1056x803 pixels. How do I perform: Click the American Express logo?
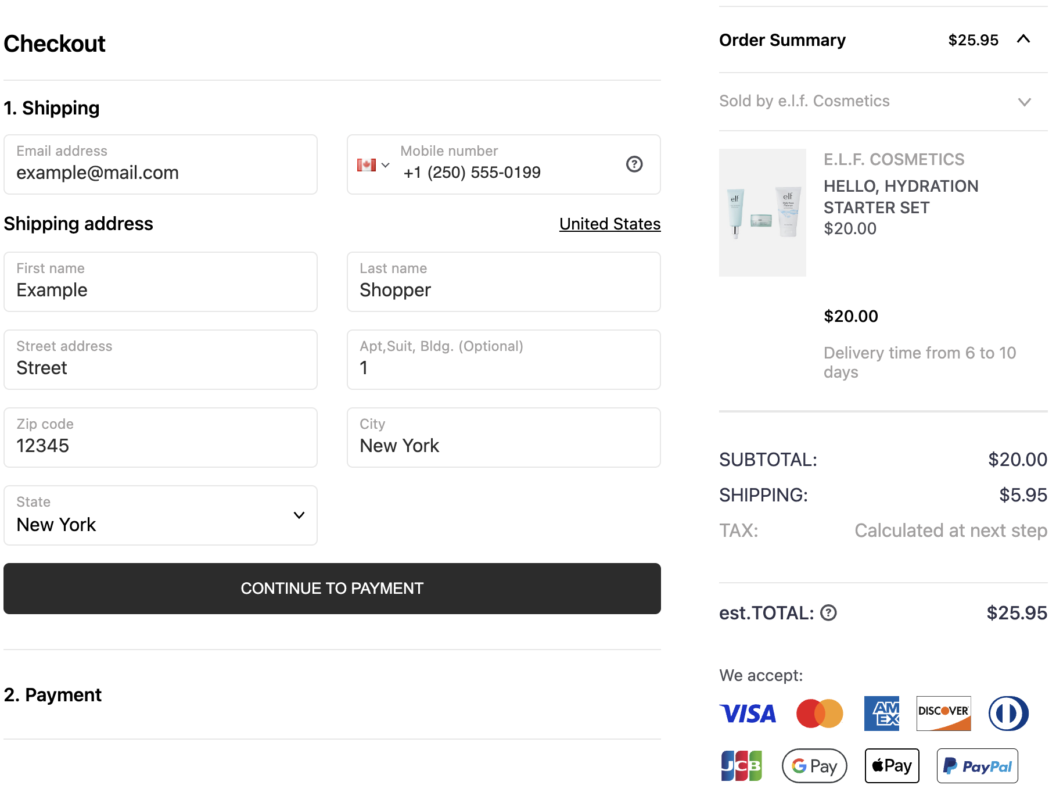882,714
